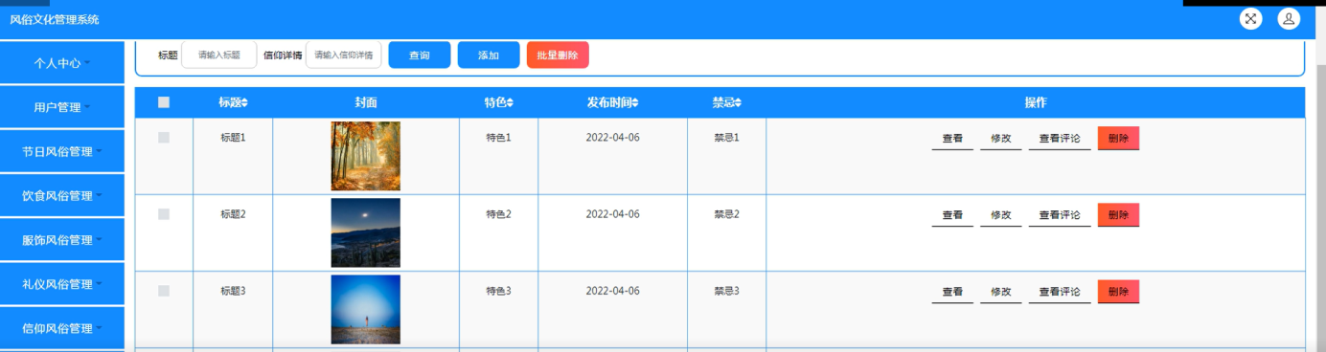Screen dimensions: 1326x352
Task: Open the night sky cover thumbnail
Action: pos(366,232)
